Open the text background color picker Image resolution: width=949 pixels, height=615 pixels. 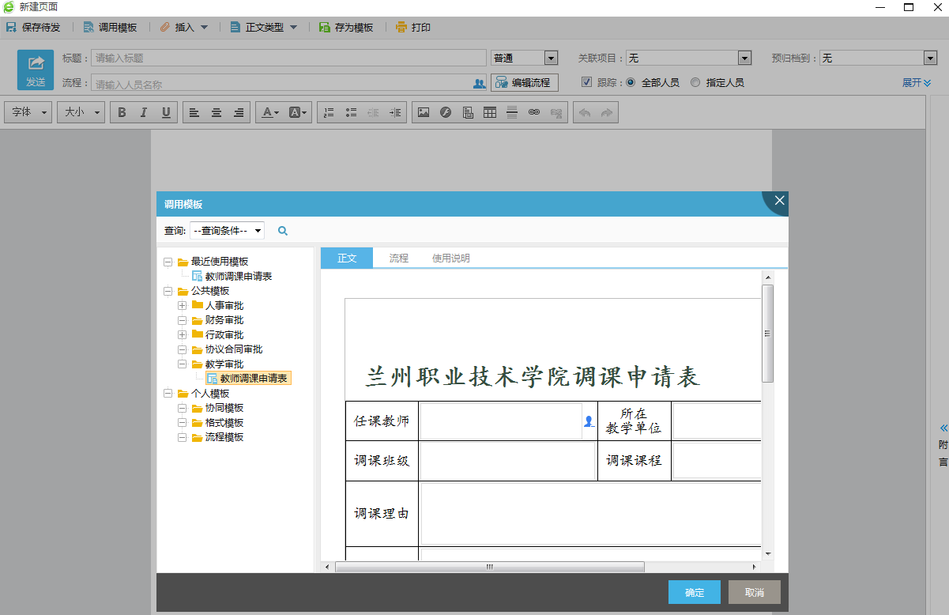[299, 113]
